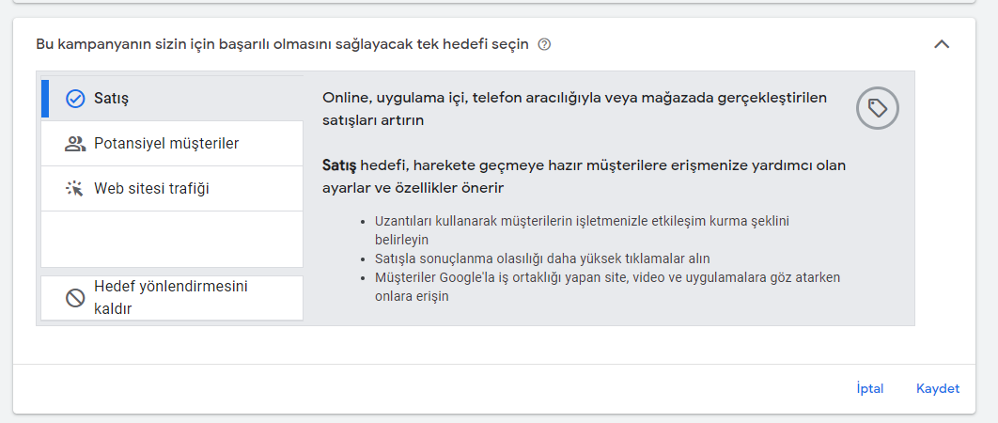Click the blue checkmark icon next to Satış
Viewport: 998px width, 423px height.
(x=75, y=99)
